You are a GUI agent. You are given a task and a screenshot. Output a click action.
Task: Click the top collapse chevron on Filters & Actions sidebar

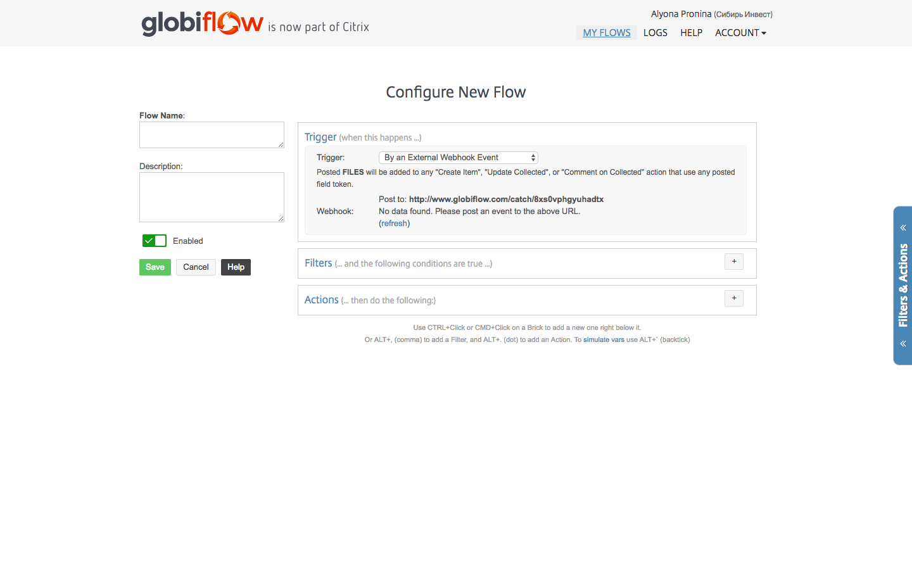pyautogui.click(x=902, y=227)
